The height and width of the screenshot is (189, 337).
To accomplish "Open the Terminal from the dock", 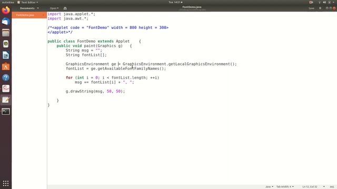I will pyautogui.click(x=6, y=111).
